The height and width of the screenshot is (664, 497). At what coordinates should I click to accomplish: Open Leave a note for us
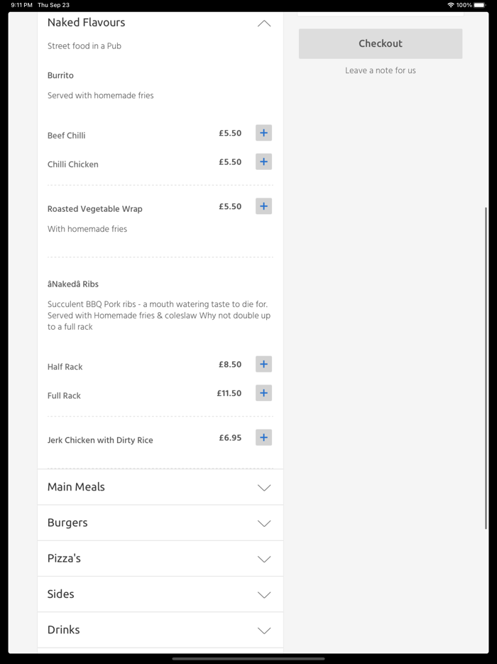point(380,70)
